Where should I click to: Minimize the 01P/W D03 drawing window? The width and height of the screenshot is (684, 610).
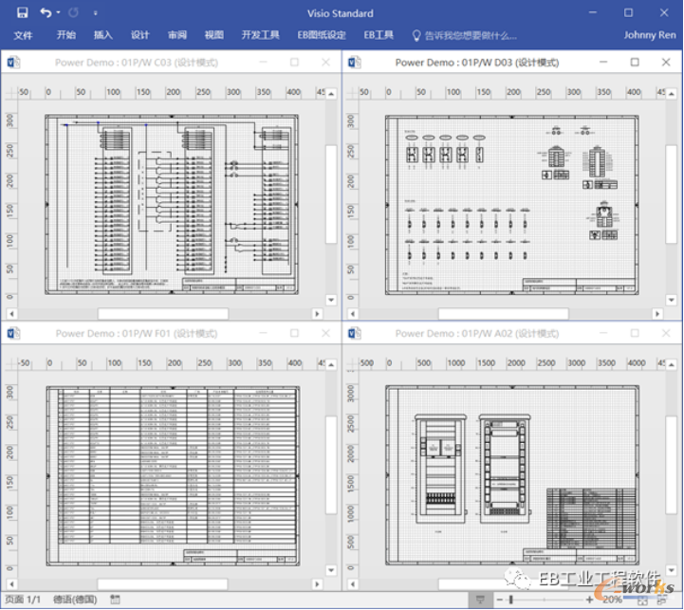603,63
